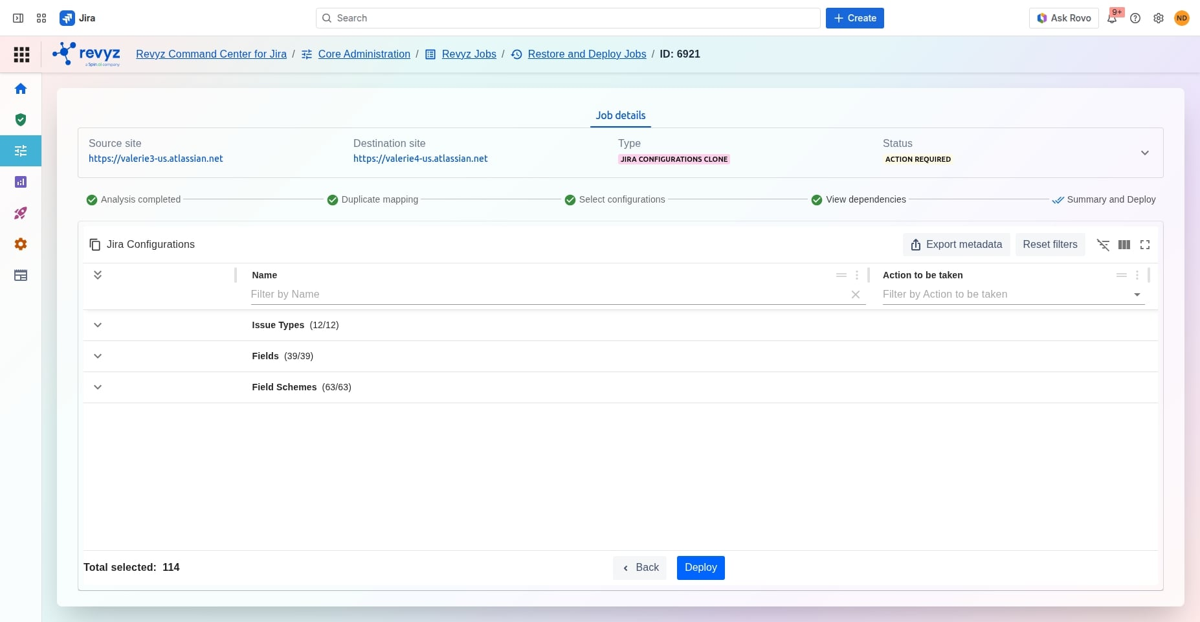Viewport: 1200px width, 622px height.
Task: Open the analytics chart sidebar icon
Action: pos(21,182)
